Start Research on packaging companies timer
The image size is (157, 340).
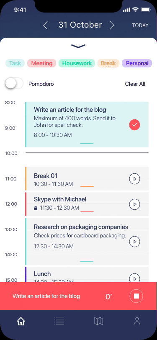[134, 241]
